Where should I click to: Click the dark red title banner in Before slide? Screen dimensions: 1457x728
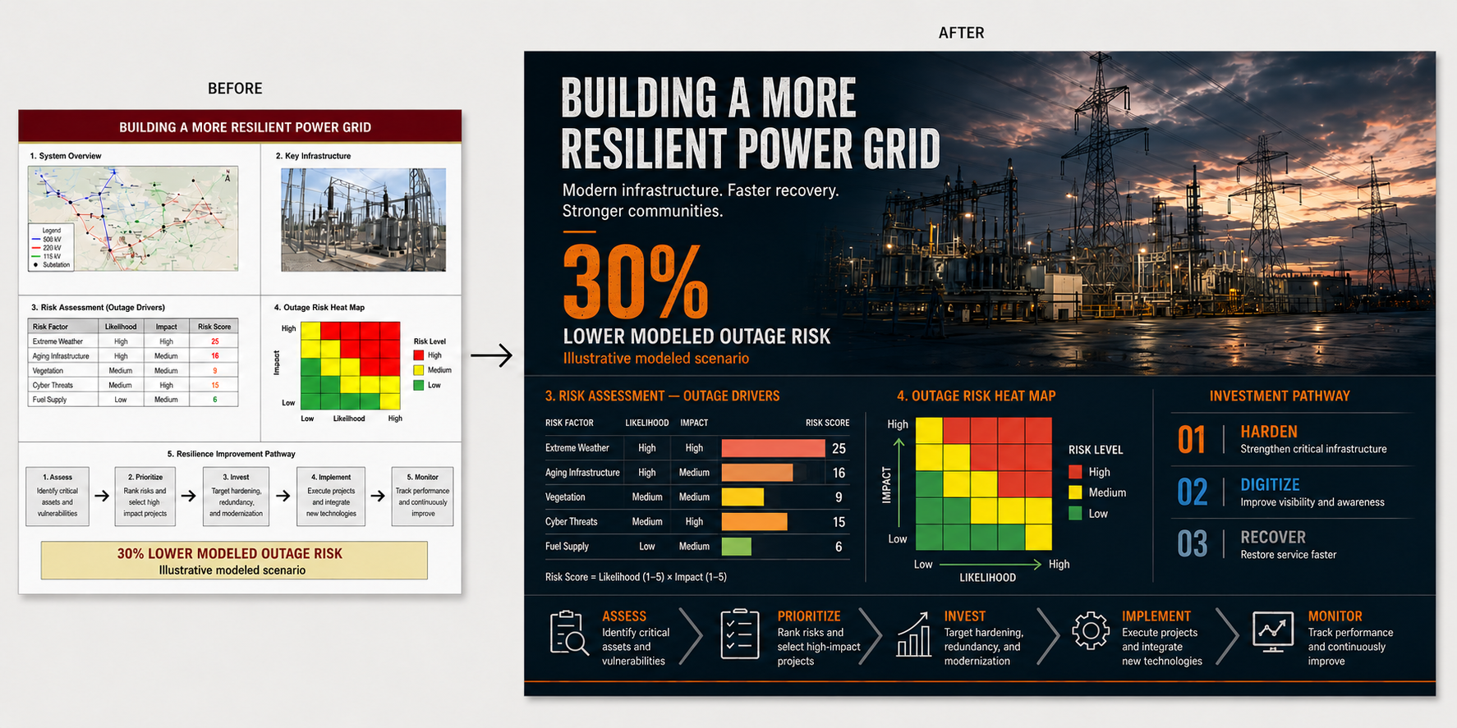pos(240,126)
